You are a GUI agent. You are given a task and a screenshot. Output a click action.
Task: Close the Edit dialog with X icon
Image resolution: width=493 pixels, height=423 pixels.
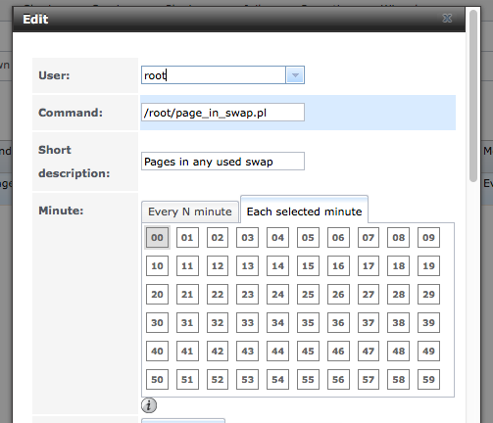pyautogui.click(x=447, y=19)
